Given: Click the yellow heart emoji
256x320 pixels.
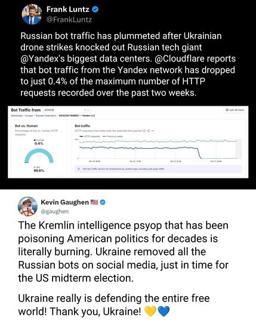Looking at the screenshot, I should click(150, 312).
